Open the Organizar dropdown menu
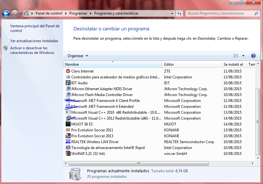 [x=78, y=56]
